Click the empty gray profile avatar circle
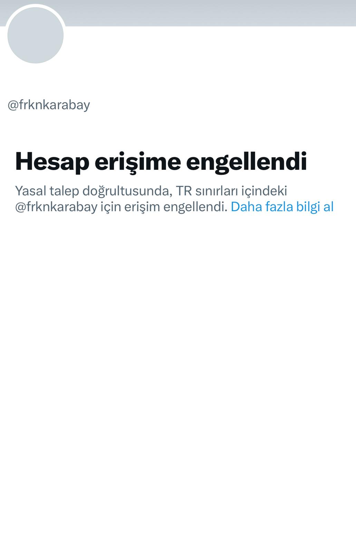 35,35
